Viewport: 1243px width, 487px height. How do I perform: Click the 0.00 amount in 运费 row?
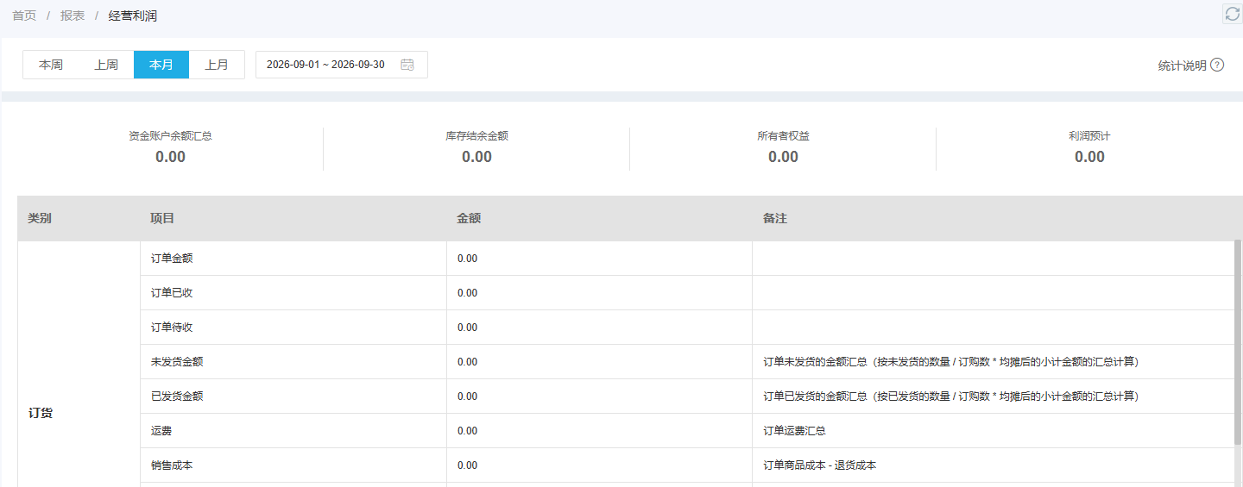467,431
